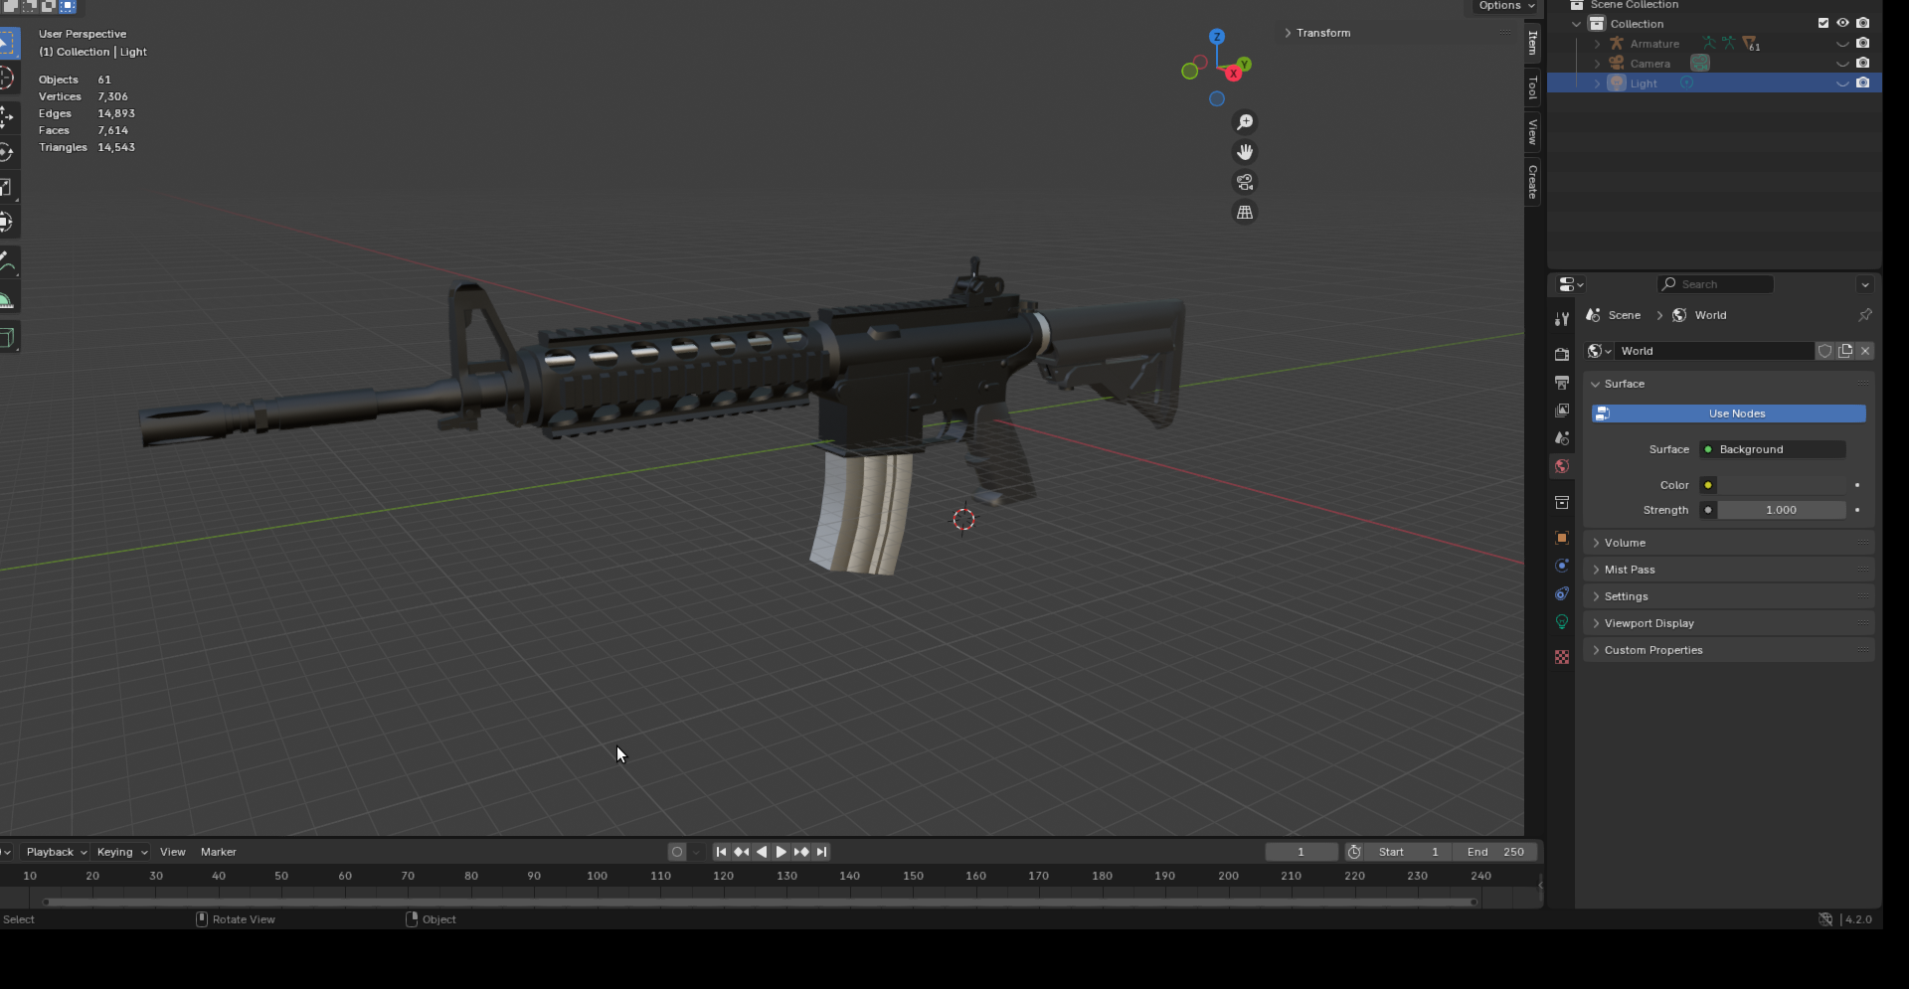Expand the Transform panel in sidebar
The image size is (1909, 989).
coord(1396,33)
